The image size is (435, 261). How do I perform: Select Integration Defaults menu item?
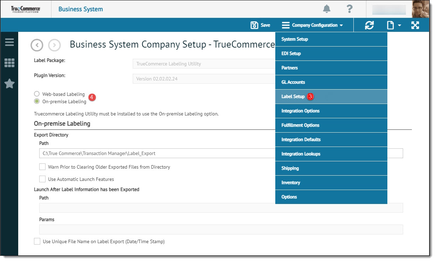331,140
